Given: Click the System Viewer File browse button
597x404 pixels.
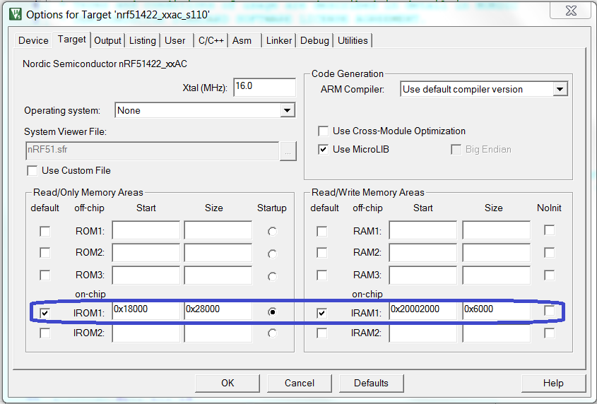Looking at the screenshot, I should coord(288,151).
